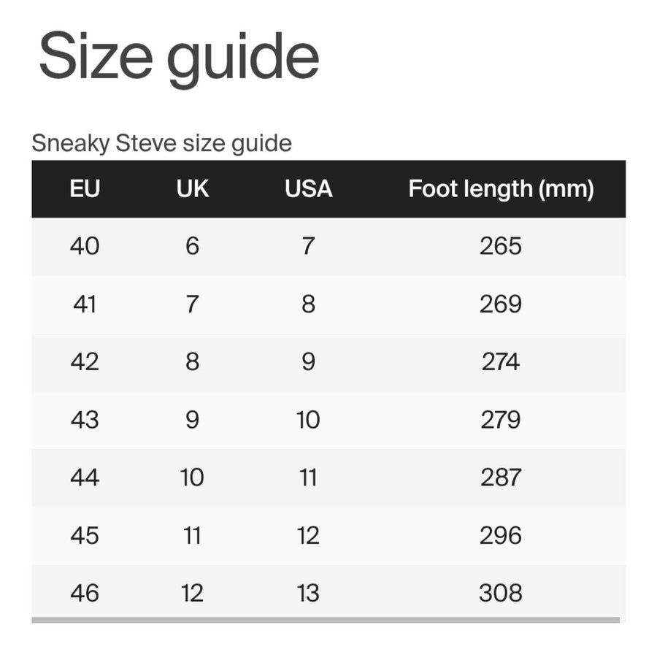Select EU size 41 cell
Image resolution: width=657 pixels, height=652 pixels.
point(85,304)
